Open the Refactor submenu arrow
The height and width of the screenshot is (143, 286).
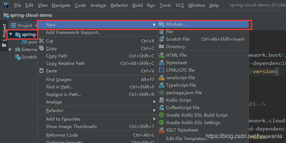tap(154, 111)
